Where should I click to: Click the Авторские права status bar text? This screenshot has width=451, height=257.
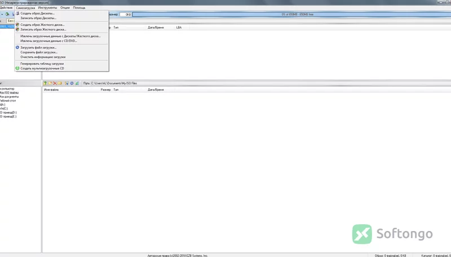click(178, 255)
